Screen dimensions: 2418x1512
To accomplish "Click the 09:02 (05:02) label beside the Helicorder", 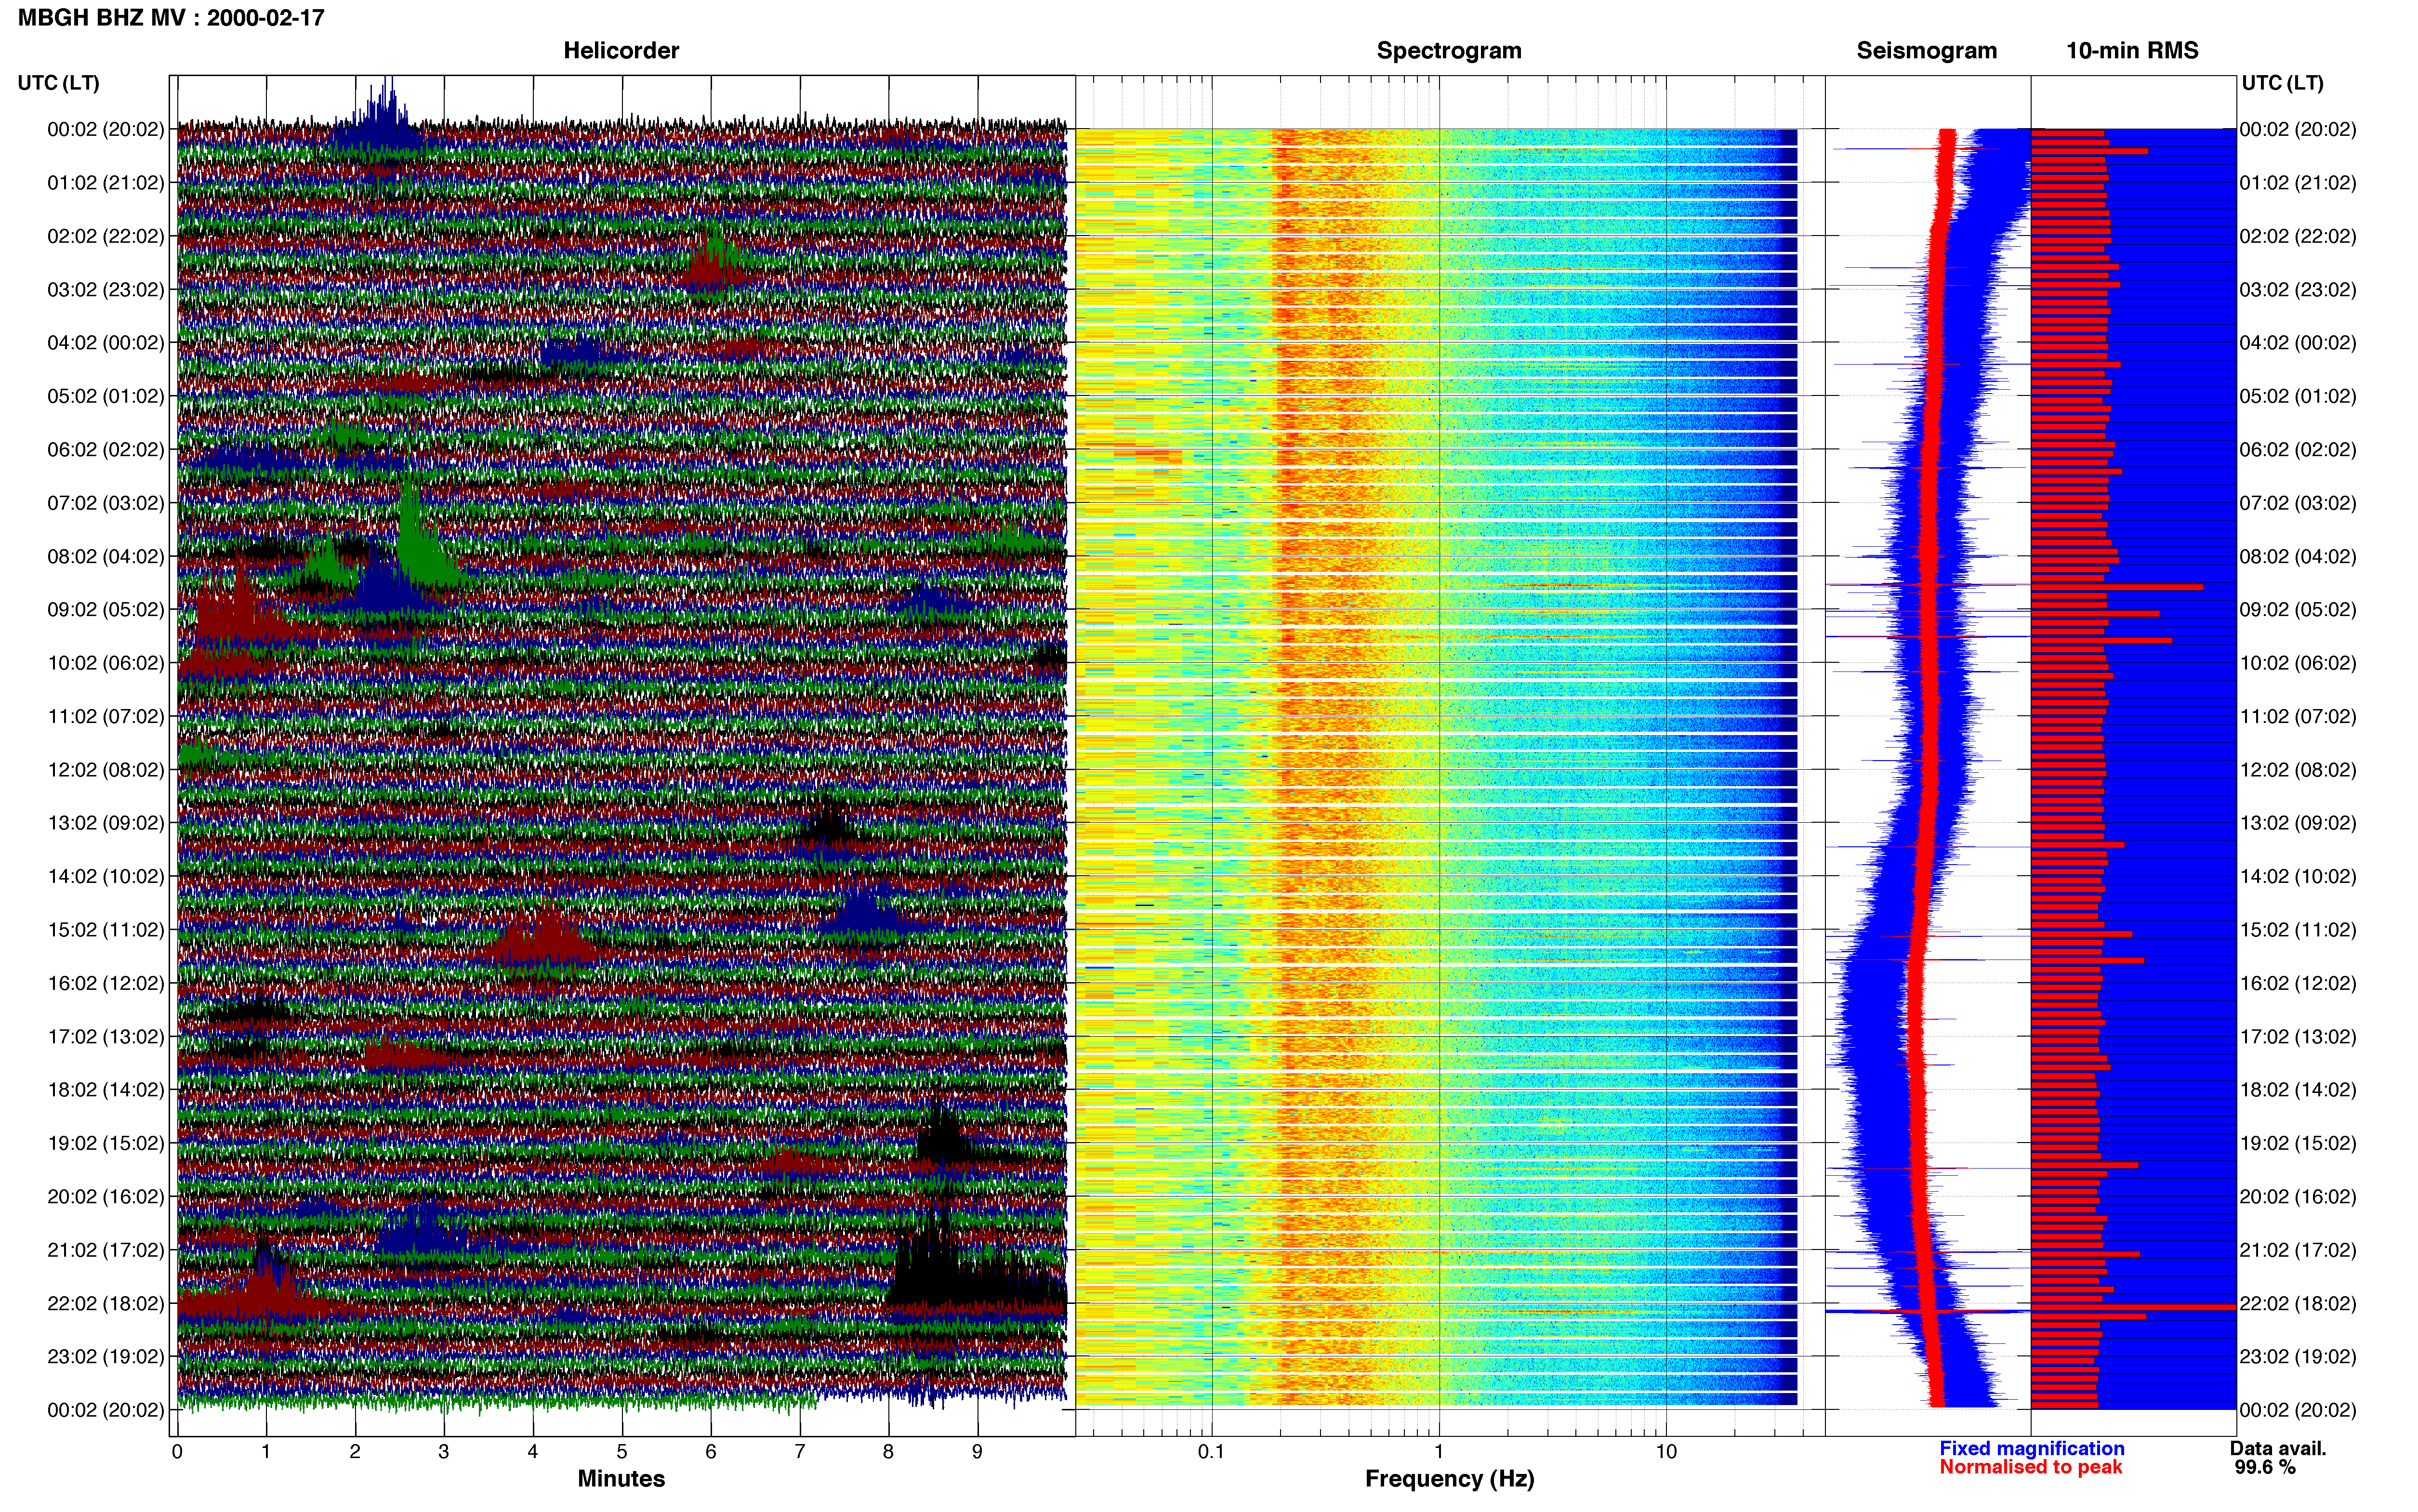I will coord(106,610).
